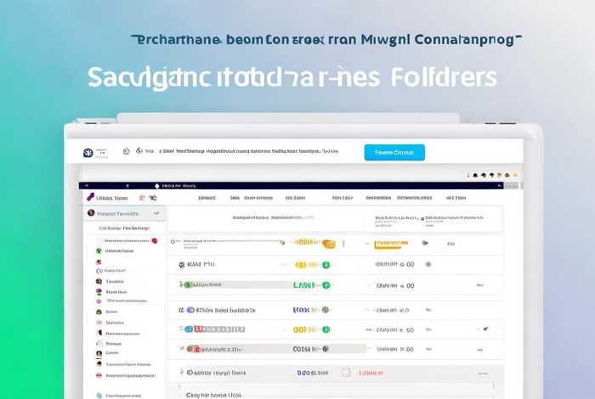Tick the empty red checkbox in the bottom row

[x=346, y=373]
